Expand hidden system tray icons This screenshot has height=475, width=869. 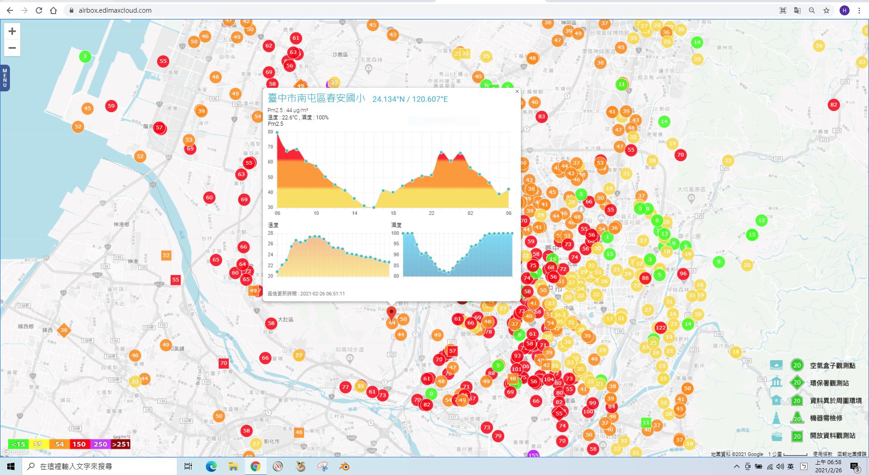click(736, 466)
